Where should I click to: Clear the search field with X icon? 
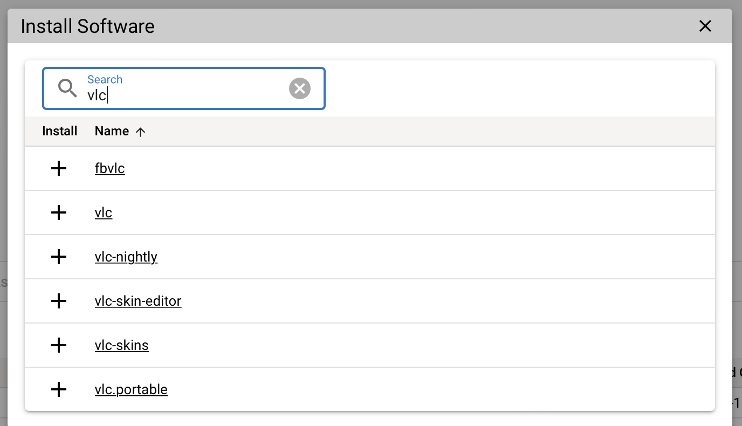[300, 88]
